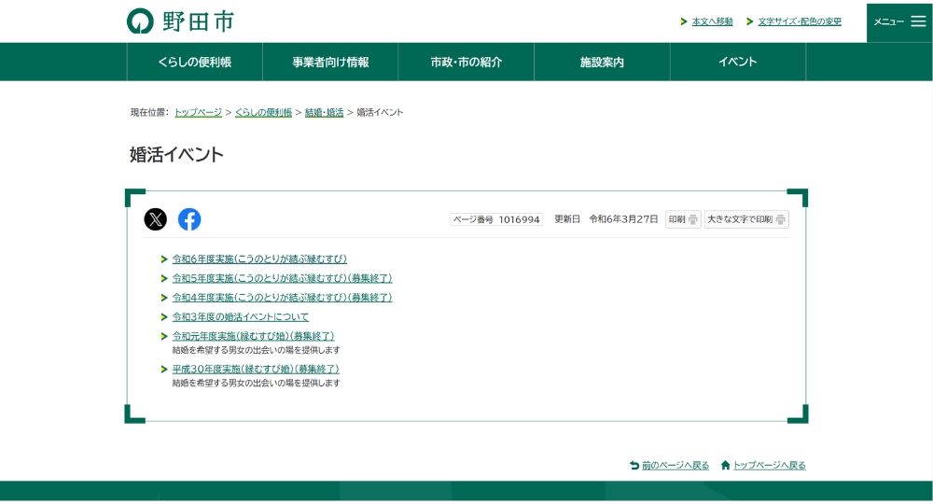
Task: Select 市政・市の紹介 in navigation
Action: [466, 62]
